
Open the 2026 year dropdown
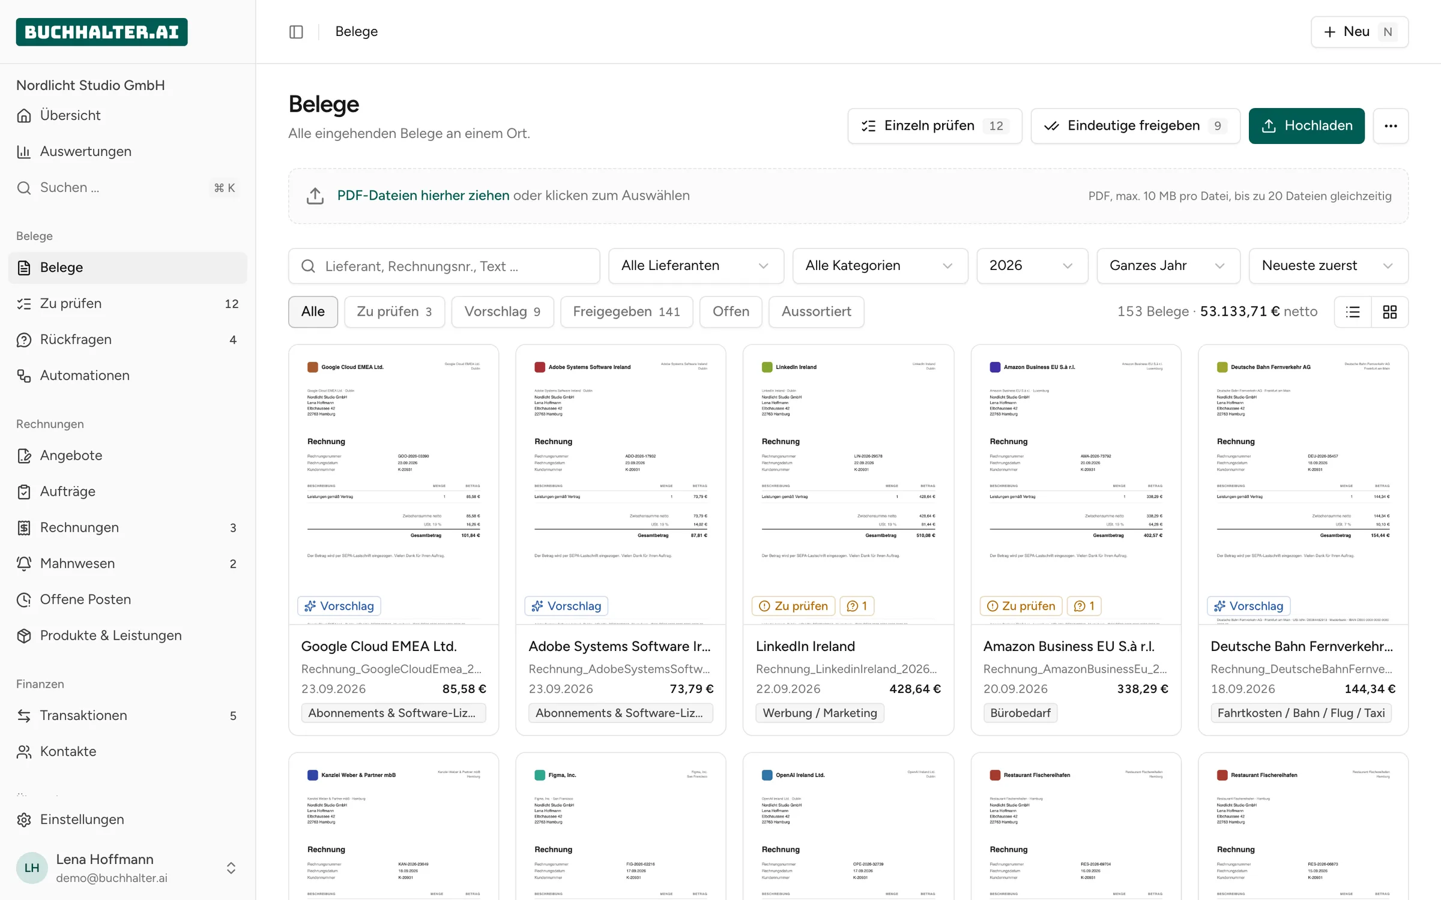coord(1032,266)
